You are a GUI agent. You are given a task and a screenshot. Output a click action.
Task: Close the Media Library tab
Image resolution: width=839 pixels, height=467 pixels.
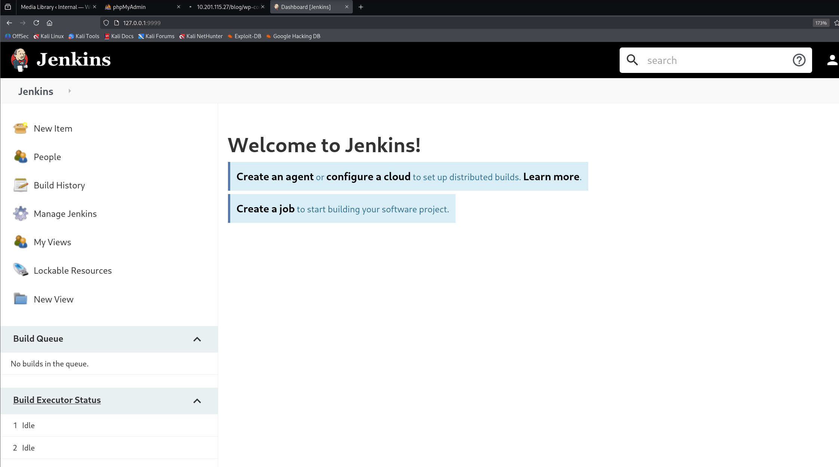click(95, 7)
